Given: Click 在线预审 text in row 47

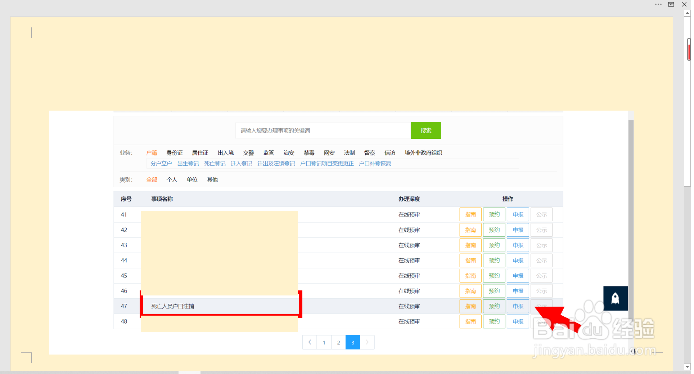Looking at the screenshot, I should click(409, 306).
